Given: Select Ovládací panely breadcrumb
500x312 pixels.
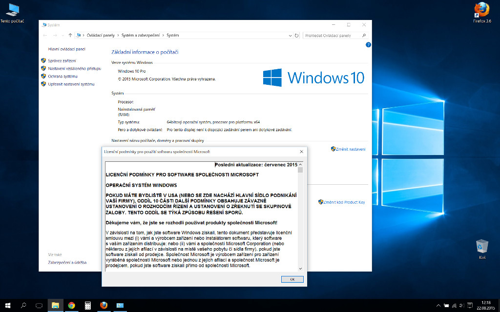Looking at the screenshot, I should [x=101, y=35].
